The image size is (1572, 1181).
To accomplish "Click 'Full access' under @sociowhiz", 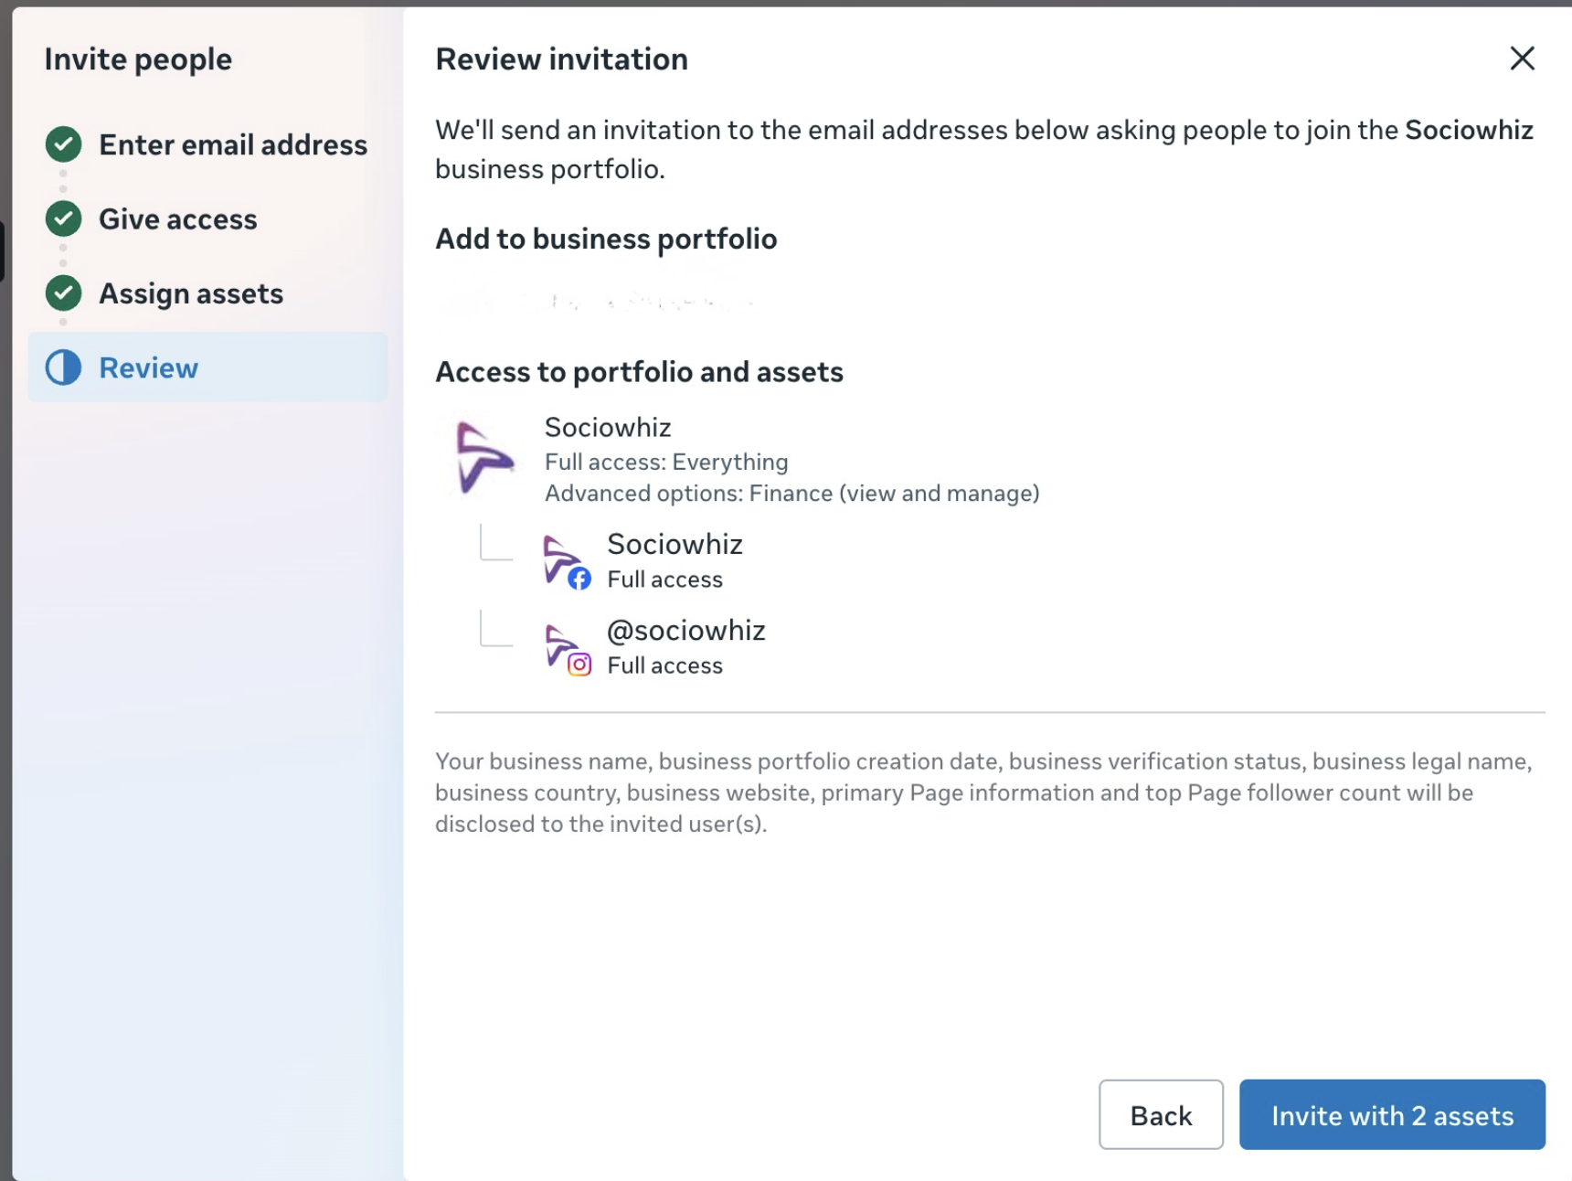I will click(x=664, y=665).
